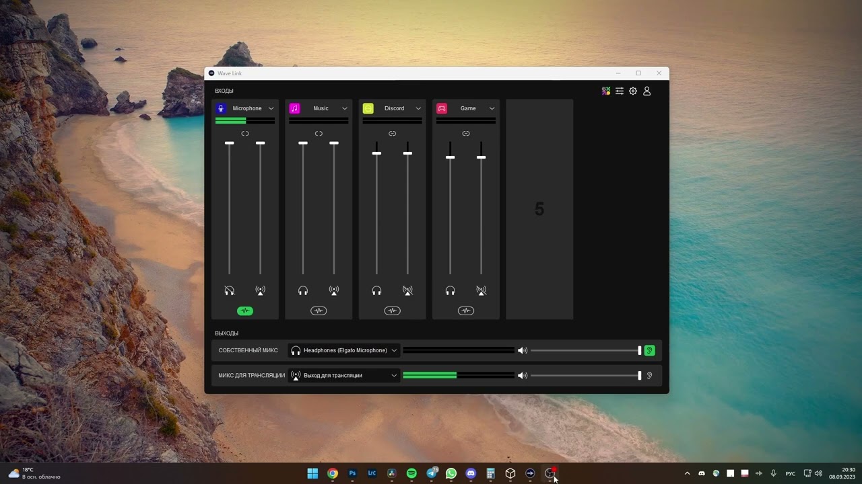Open the weather widget showing 18°C

(x=34, y=473)
